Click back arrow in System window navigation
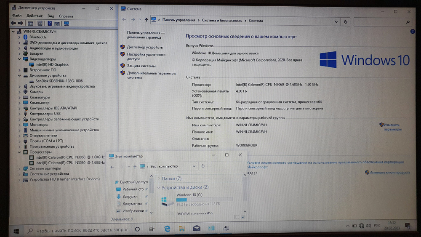This screenshot has width=421, height=237. [124, 19]
